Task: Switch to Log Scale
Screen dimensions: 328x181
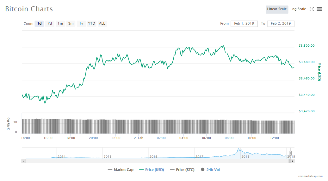Action: click(298, 9)
